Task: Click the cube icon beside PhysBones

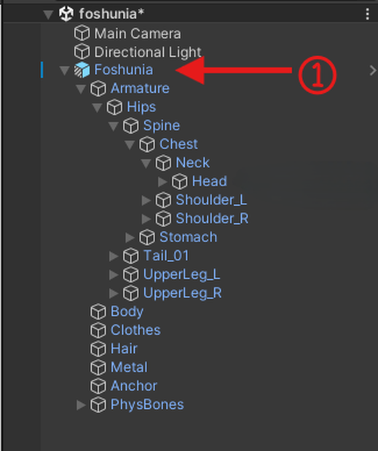Action: (98, 404)
